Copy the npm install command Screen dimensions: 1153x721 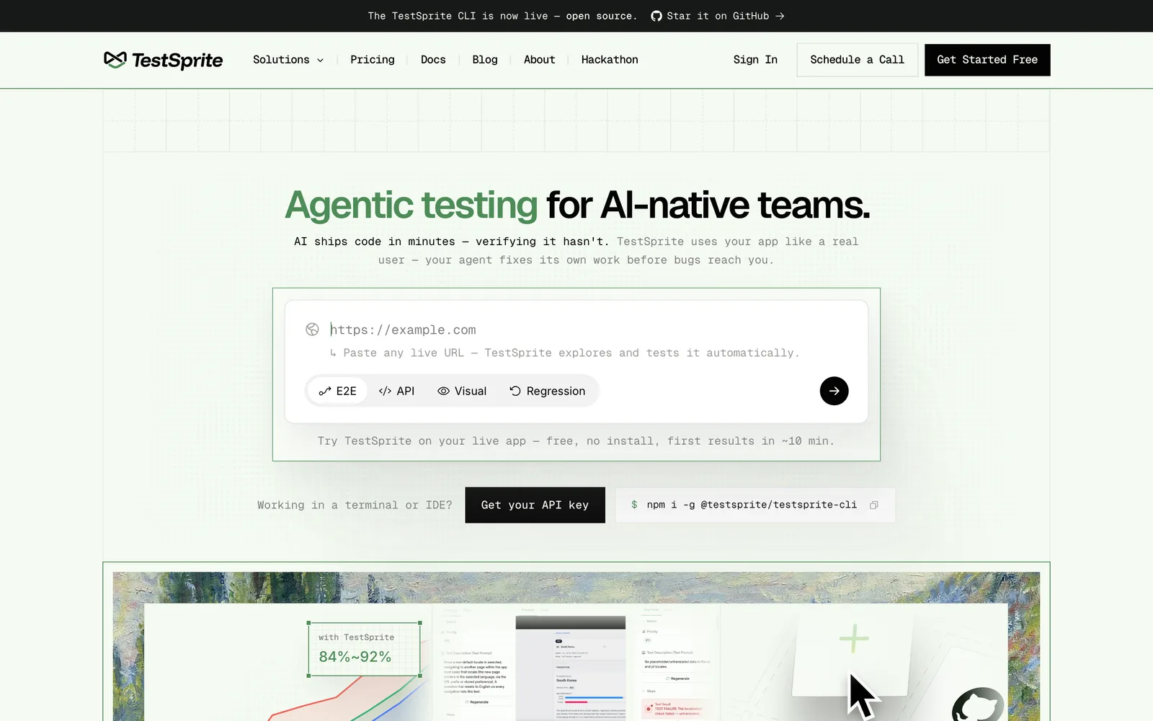tap(874, 505)
